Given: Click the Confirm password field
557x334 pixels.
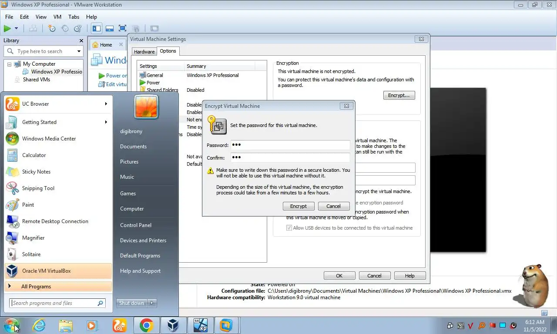Looking at the screenshot, I should tap(290, 157).
